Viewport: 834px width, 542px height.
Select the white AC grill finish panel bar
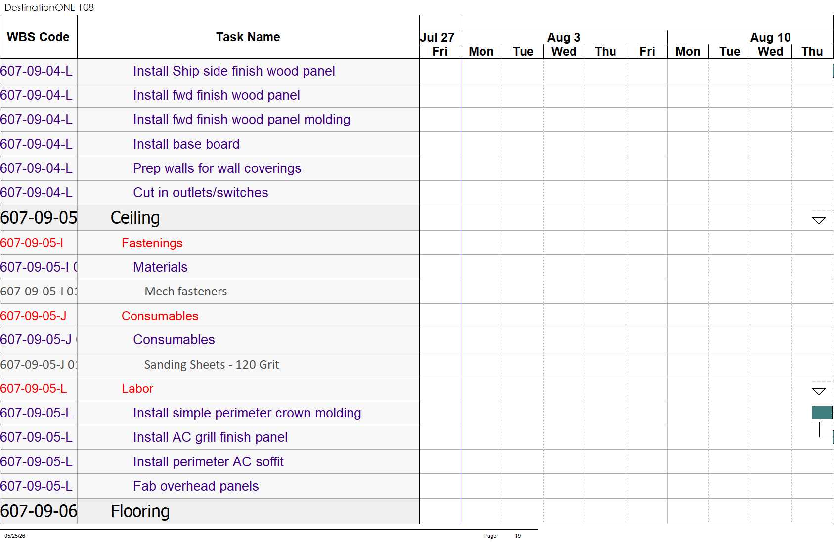(x=826, y=430)
